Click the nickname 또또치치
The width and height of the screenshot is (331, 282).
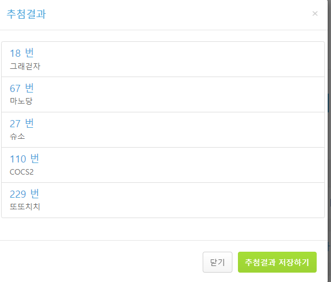(25, 207)
